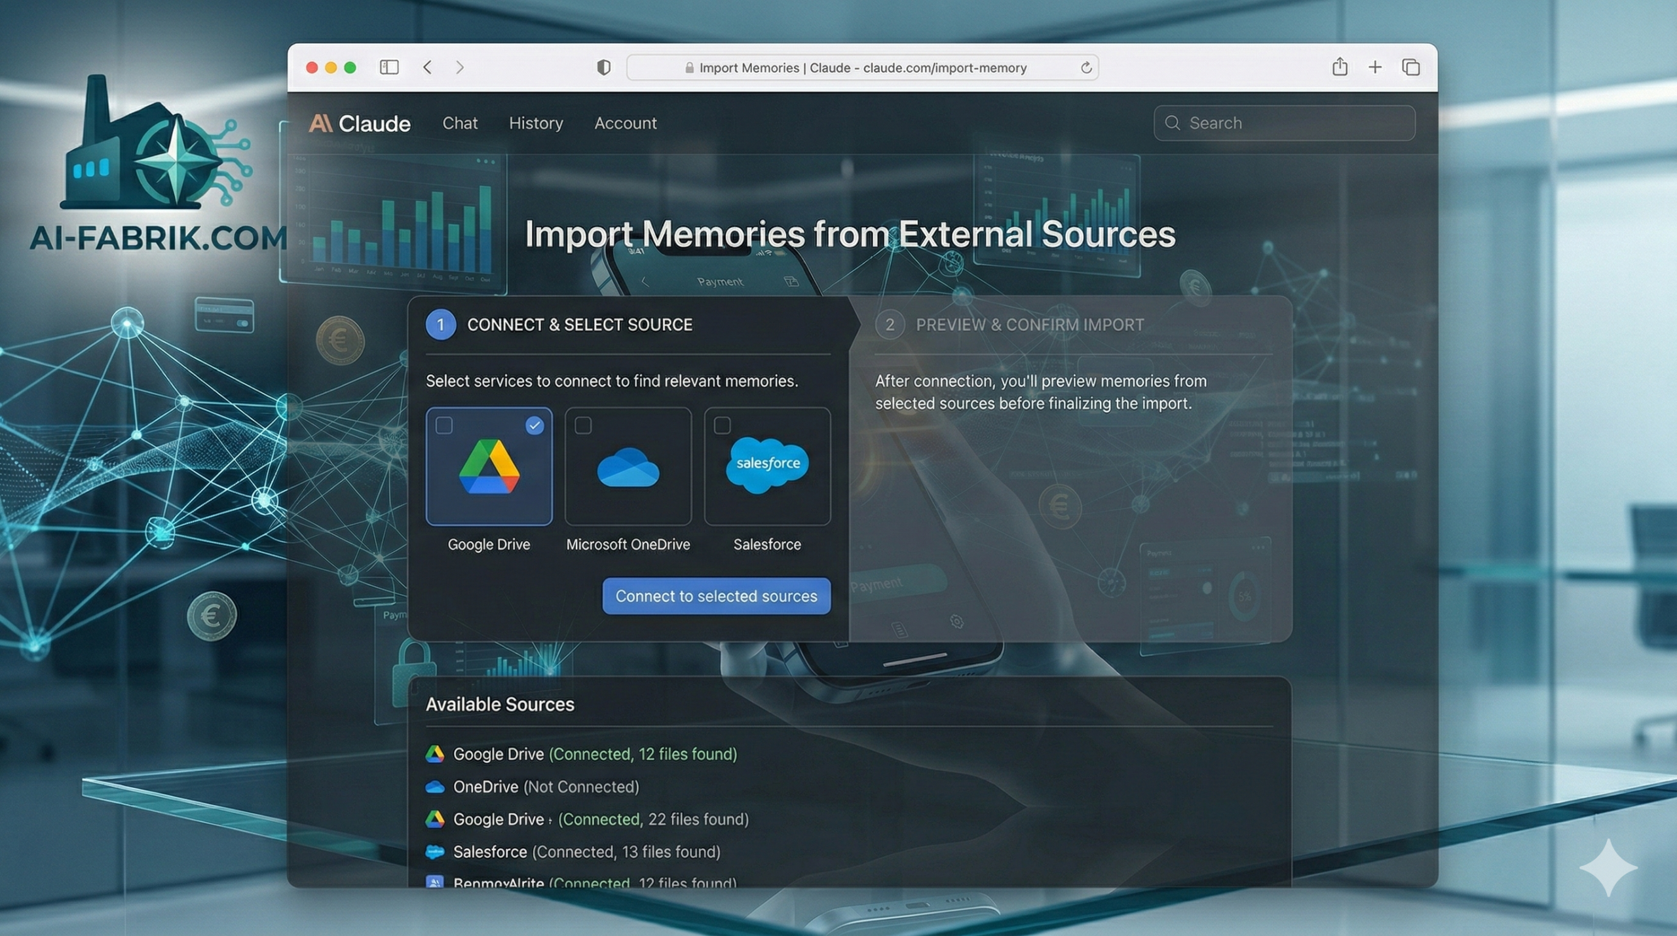Uncheck Google Drive blue checkmark

pos(535,426)
